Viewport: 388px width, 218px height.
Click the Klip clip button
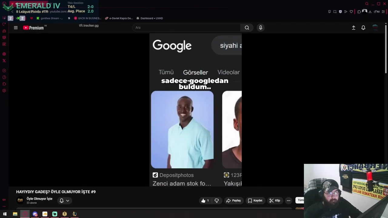coord(275,200)
